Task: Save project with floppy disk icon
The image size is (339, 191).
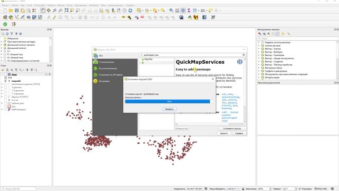Action: click(16, 11)
